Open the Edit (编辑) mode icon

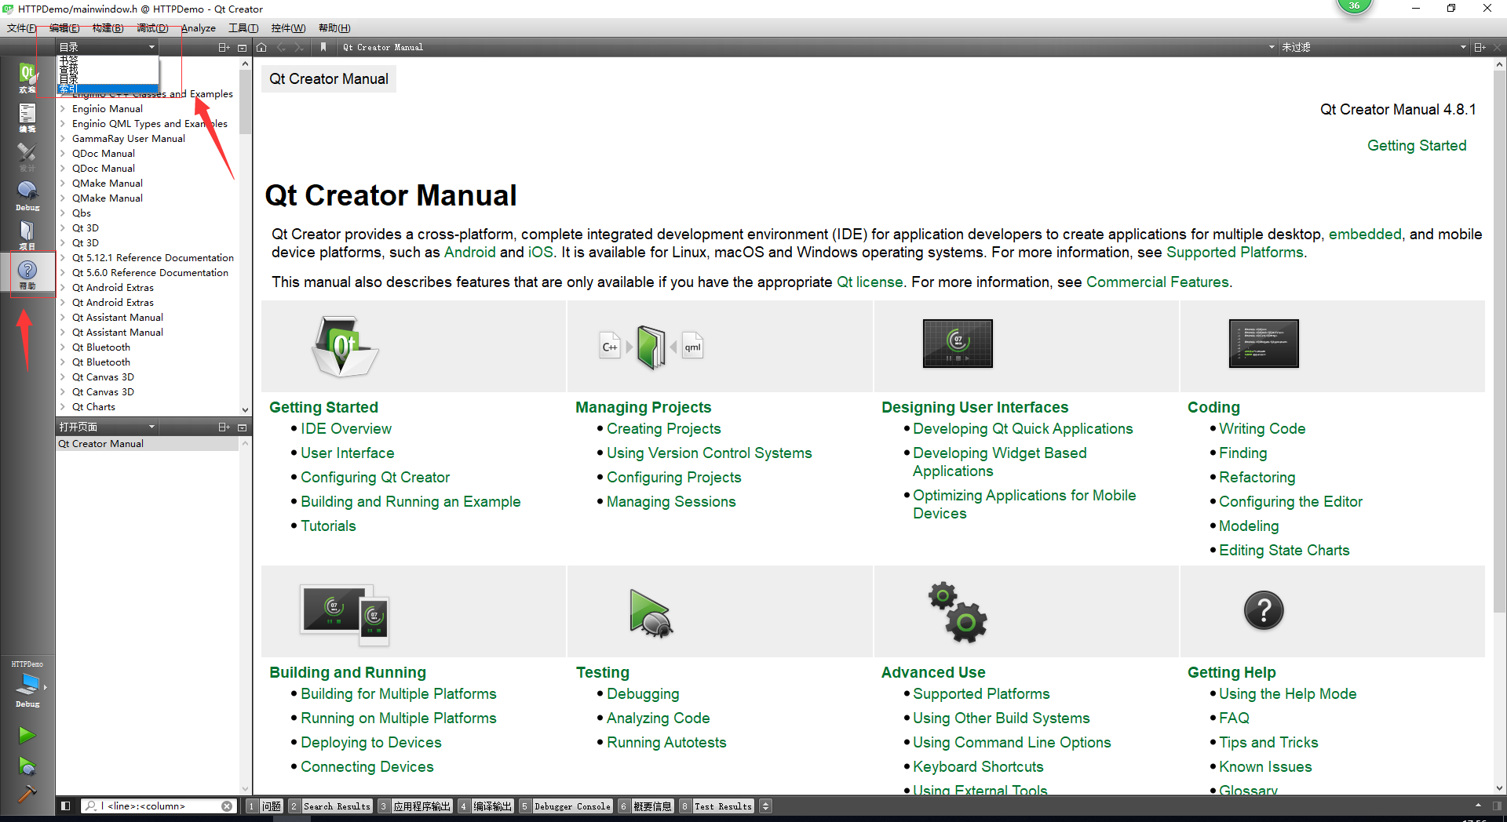(27, 118)
